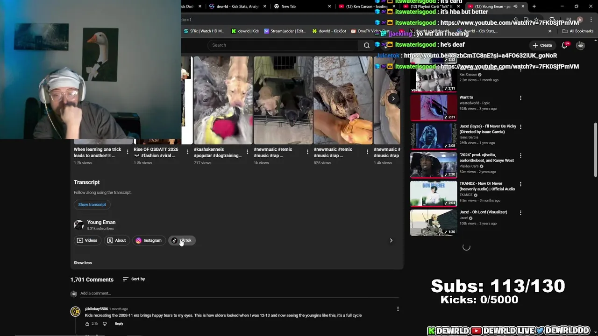Open options for the 'Want to' video
Screen dimensions: 598x336
(x=520, y=98)
